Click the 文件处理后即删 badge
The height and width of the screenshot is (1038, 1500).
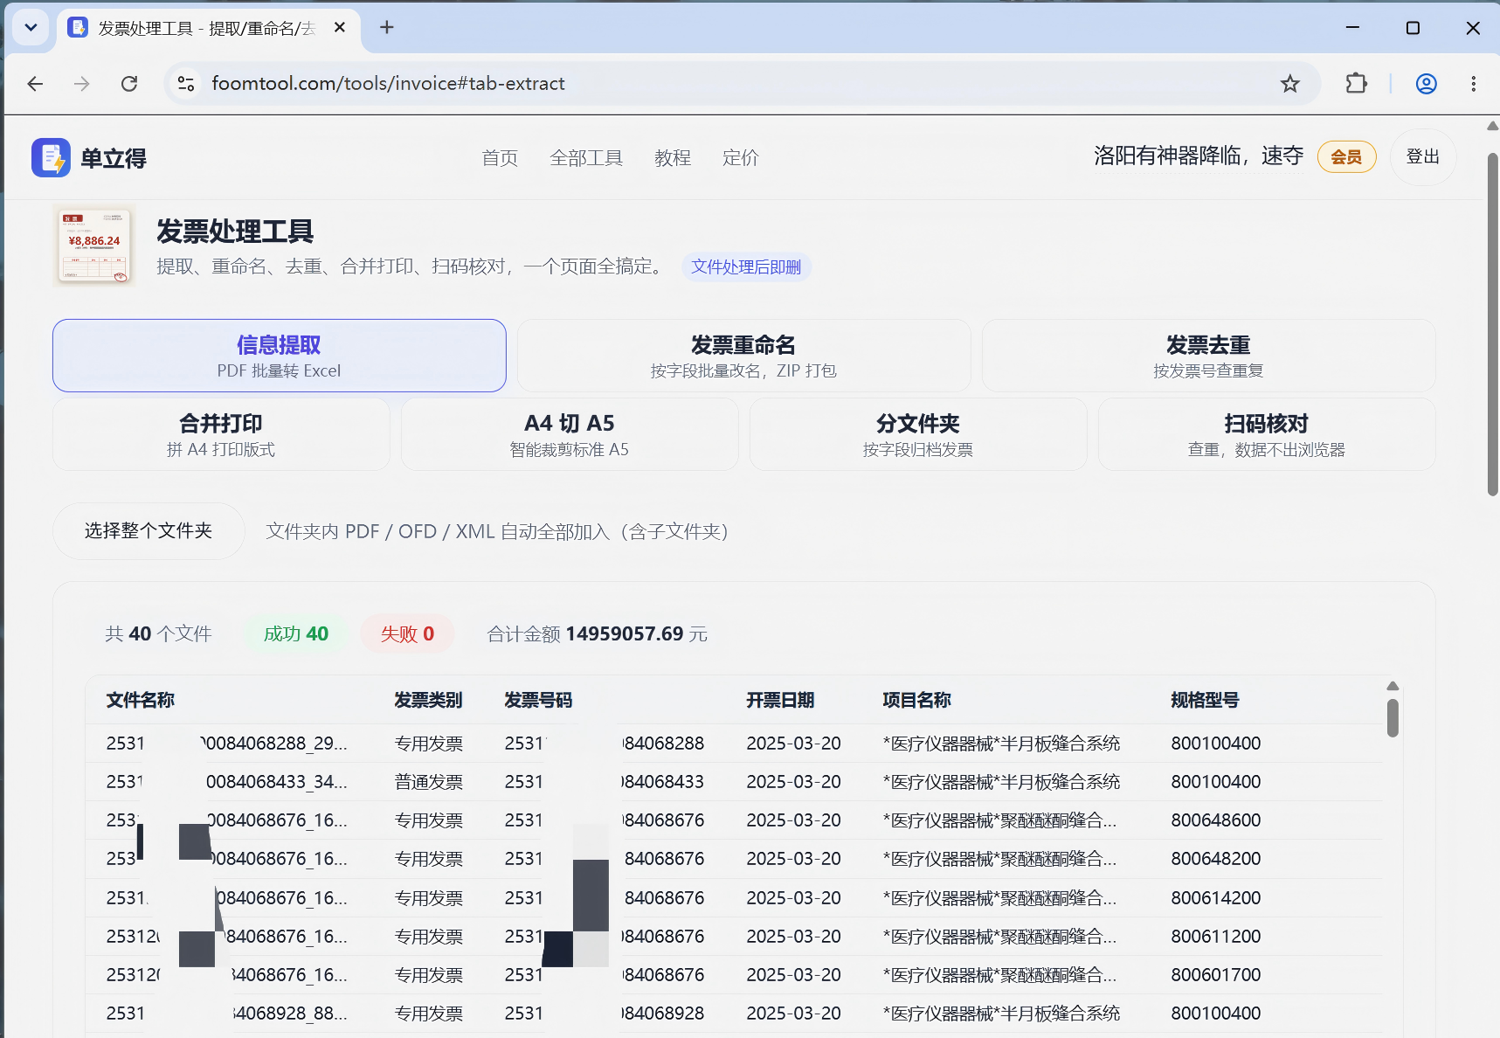(x=746, y=267)
